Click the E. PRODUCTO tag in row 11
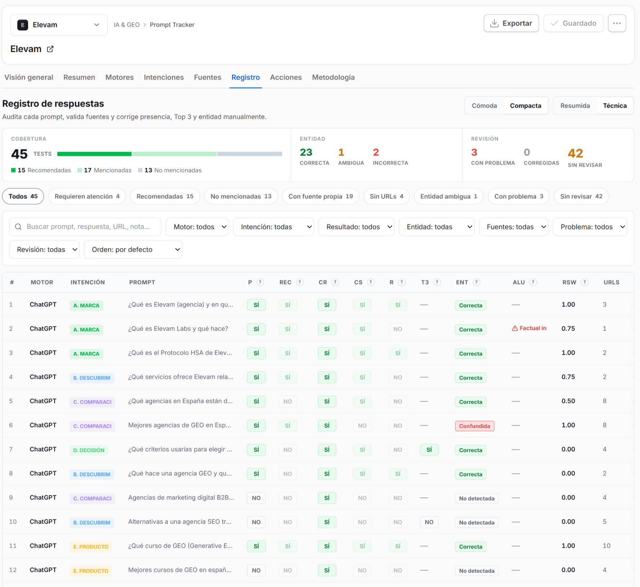Viewport: 640px width, 587px height. [91, 547]
